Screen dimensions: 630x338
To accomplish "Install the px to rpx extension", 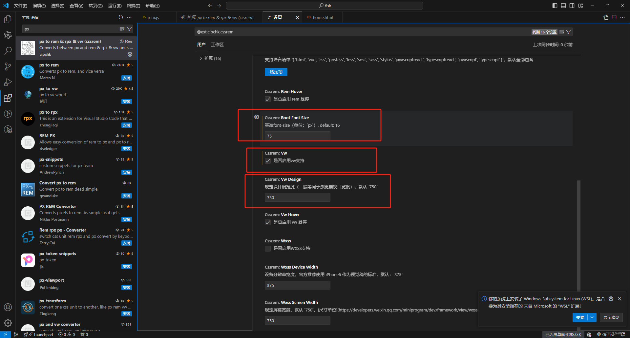I will [x=127, y=125].
